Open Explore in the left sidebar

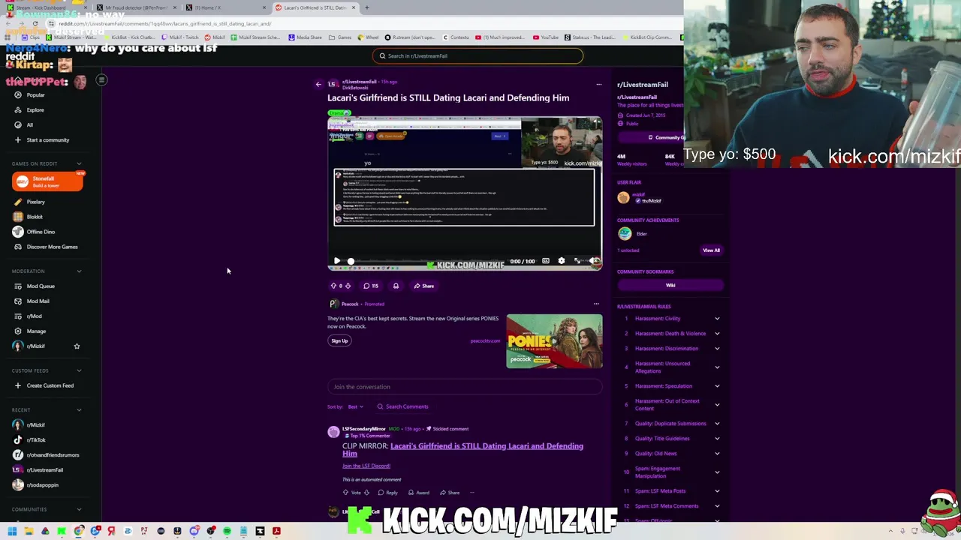(x=35, y=110)
